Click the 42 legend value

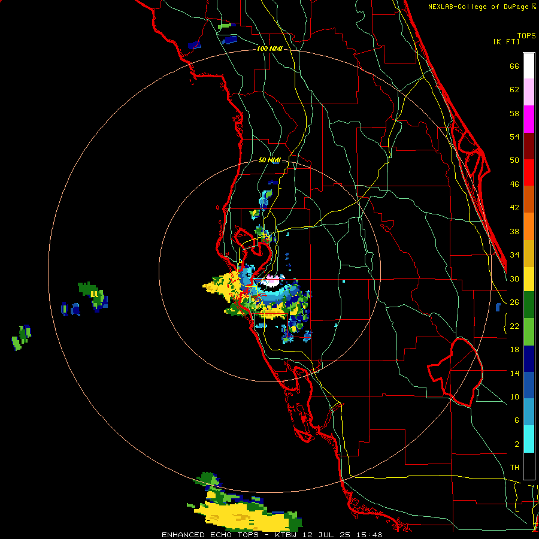click(x=514, y=208)
